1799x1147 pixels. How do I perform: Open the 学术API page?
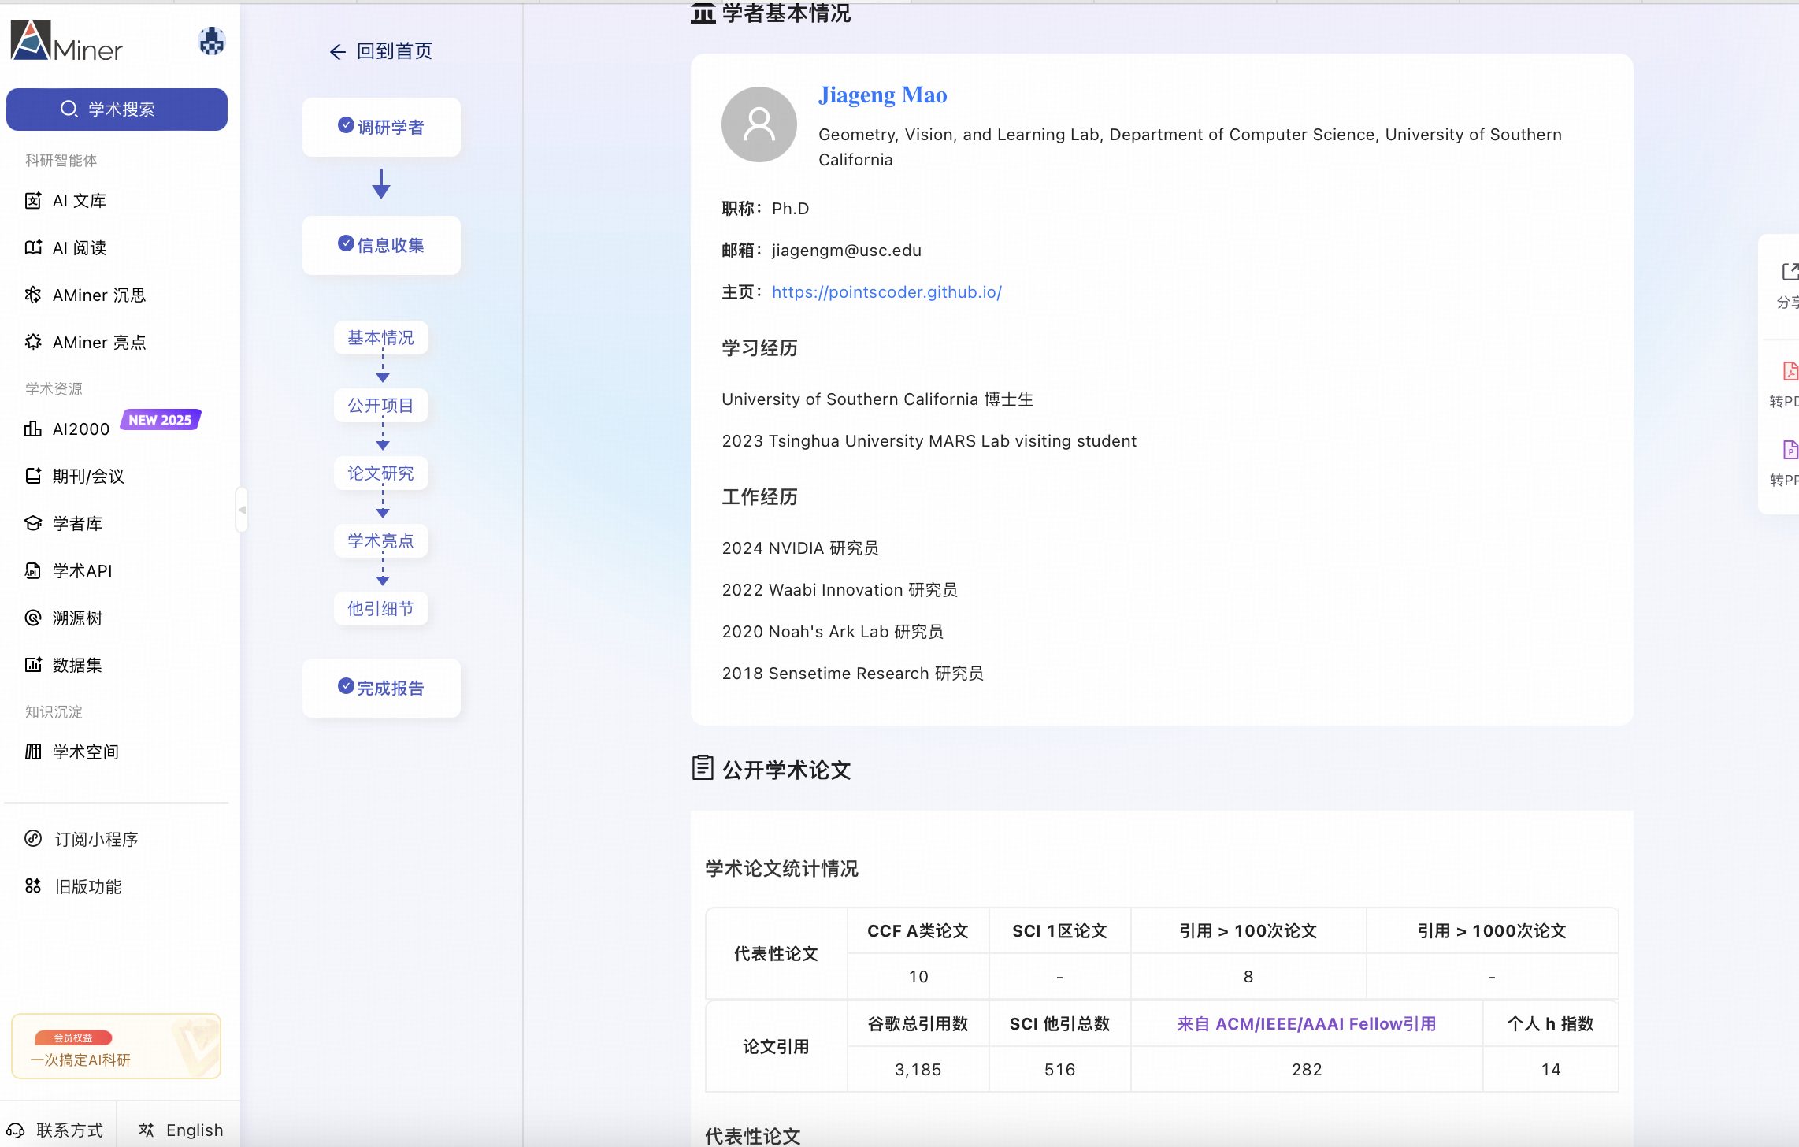82,570
